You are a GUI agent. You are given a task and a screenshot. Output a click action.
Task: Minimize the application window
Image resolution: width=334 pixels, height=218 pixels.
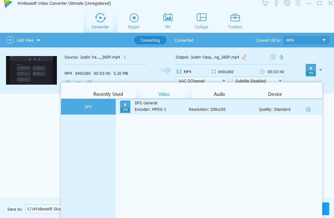click(309, 3)
